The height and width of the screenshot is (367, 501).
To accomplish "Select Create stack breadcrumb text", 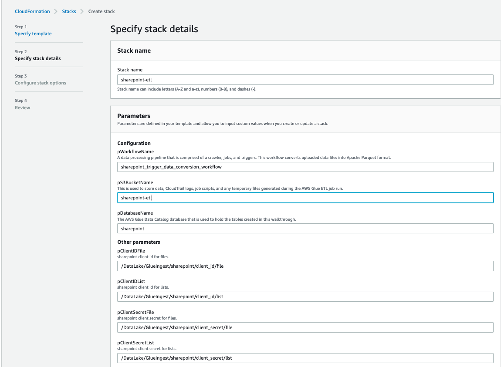I will 101,11.
